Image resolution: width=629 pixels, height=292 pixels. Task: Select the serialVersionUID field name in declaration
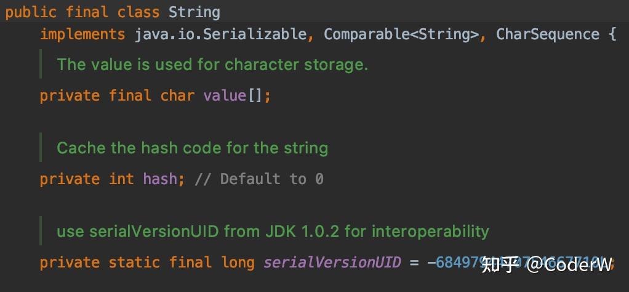point(332,263)
